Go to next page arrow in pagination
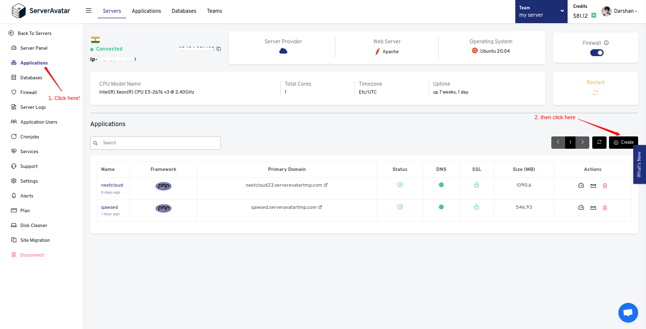The width and height of the screenshot is (646, 329). pyautogui.click(x=582, y=142)
